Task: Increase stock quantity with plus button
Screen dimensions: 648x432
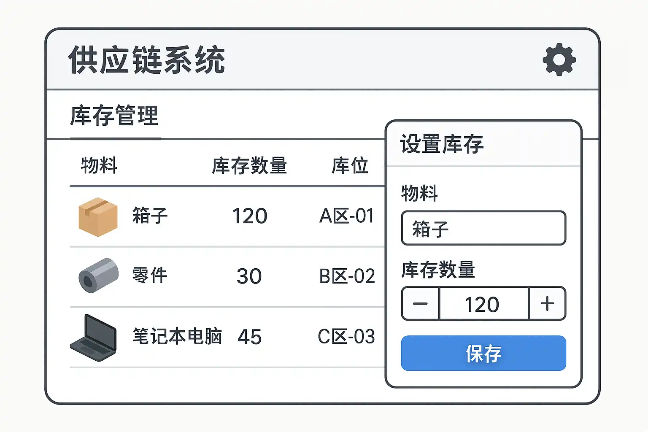Action: (x=547, y=304)
